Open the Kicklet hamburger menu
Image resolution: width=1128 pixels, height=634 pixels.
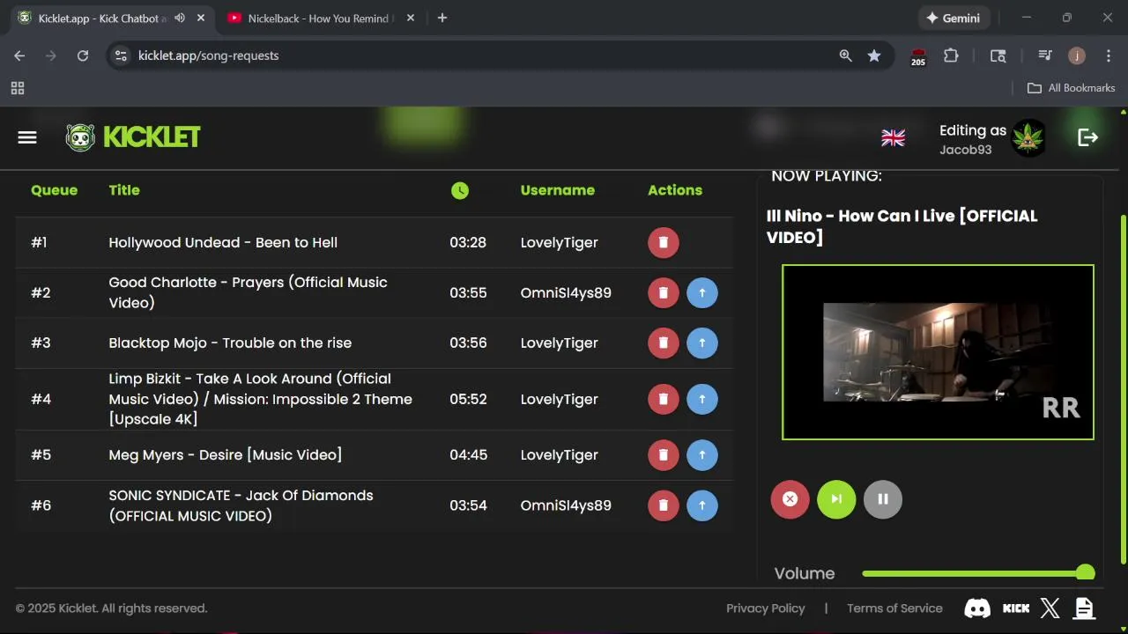pos(27,137)
